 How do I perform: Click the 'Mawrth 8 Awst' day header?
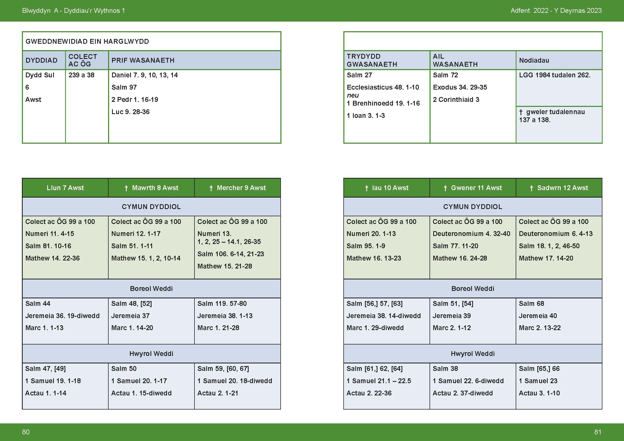[151, 188]
